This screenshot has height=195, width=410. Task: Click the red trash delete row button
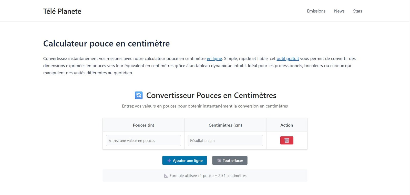point(286,141)
